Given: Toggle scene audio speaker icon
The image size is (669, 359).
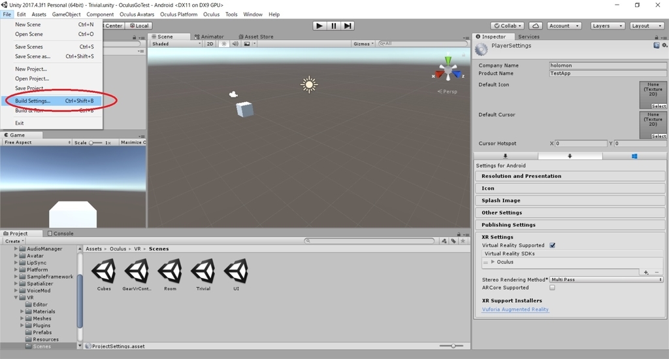Looking at the screenshot, I should (235, 44).
